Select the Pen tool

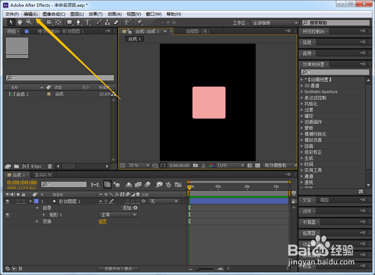[x=78, y=22]
